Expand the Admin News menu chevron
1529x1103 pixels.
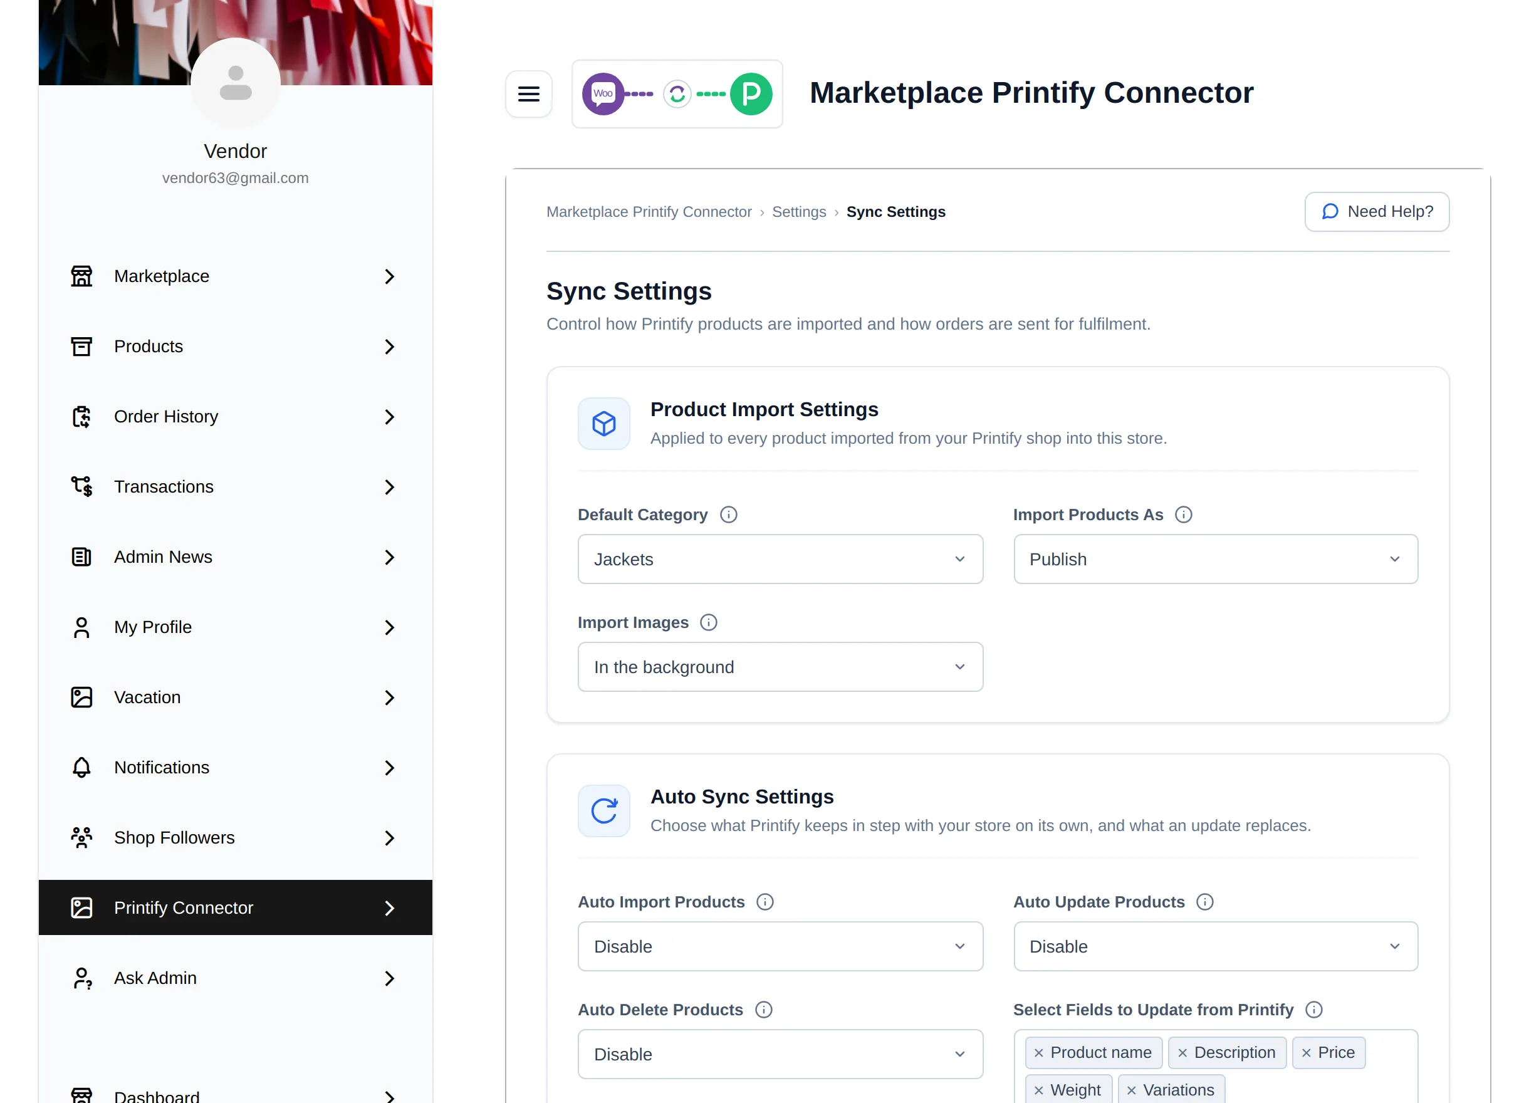click(389, 557)
